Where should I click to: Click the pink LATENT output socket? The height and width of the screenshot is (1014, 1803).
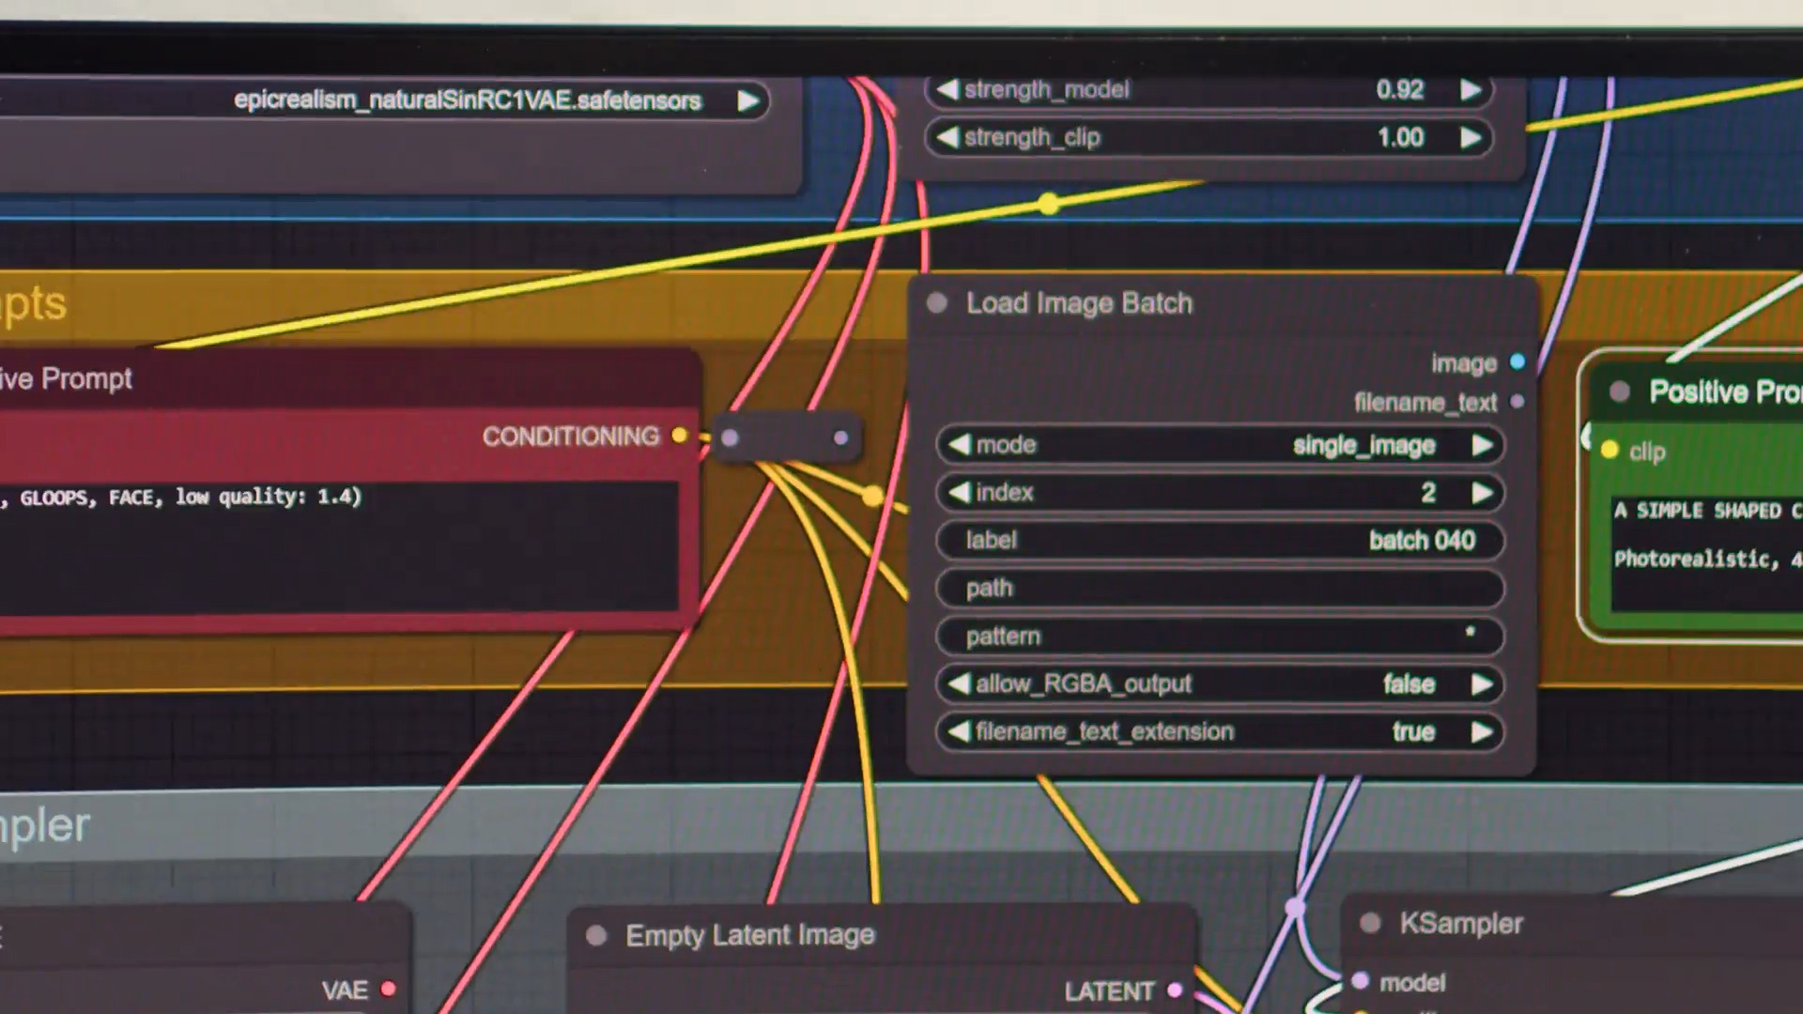1174,991
